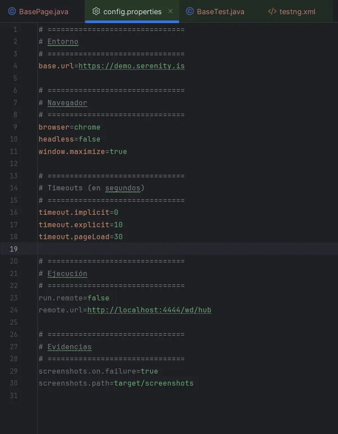Viewport: 338px width, 434px height.
Task: Click line number 16 in the gutter
Action: [13, 212]
